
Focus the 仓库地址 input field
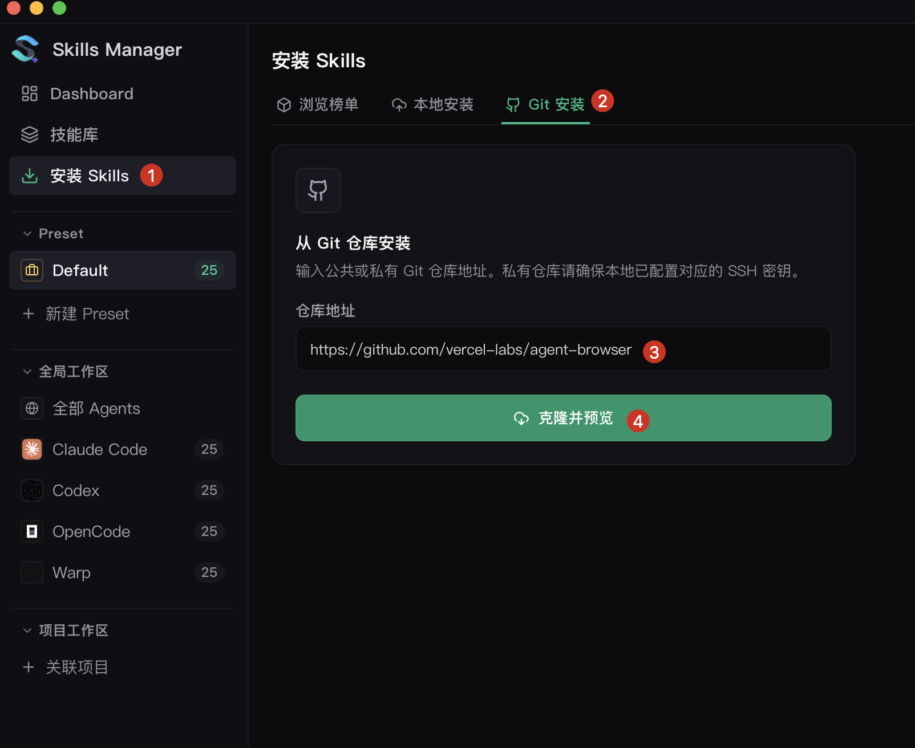(x=564, y=349)
